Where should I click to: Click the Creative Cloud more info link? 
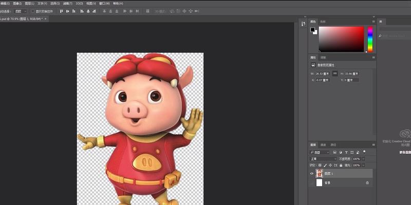point(405,152)
